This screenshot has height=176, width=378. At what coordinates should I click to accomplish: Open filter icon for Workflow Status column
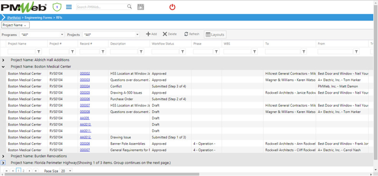(183, 51)
